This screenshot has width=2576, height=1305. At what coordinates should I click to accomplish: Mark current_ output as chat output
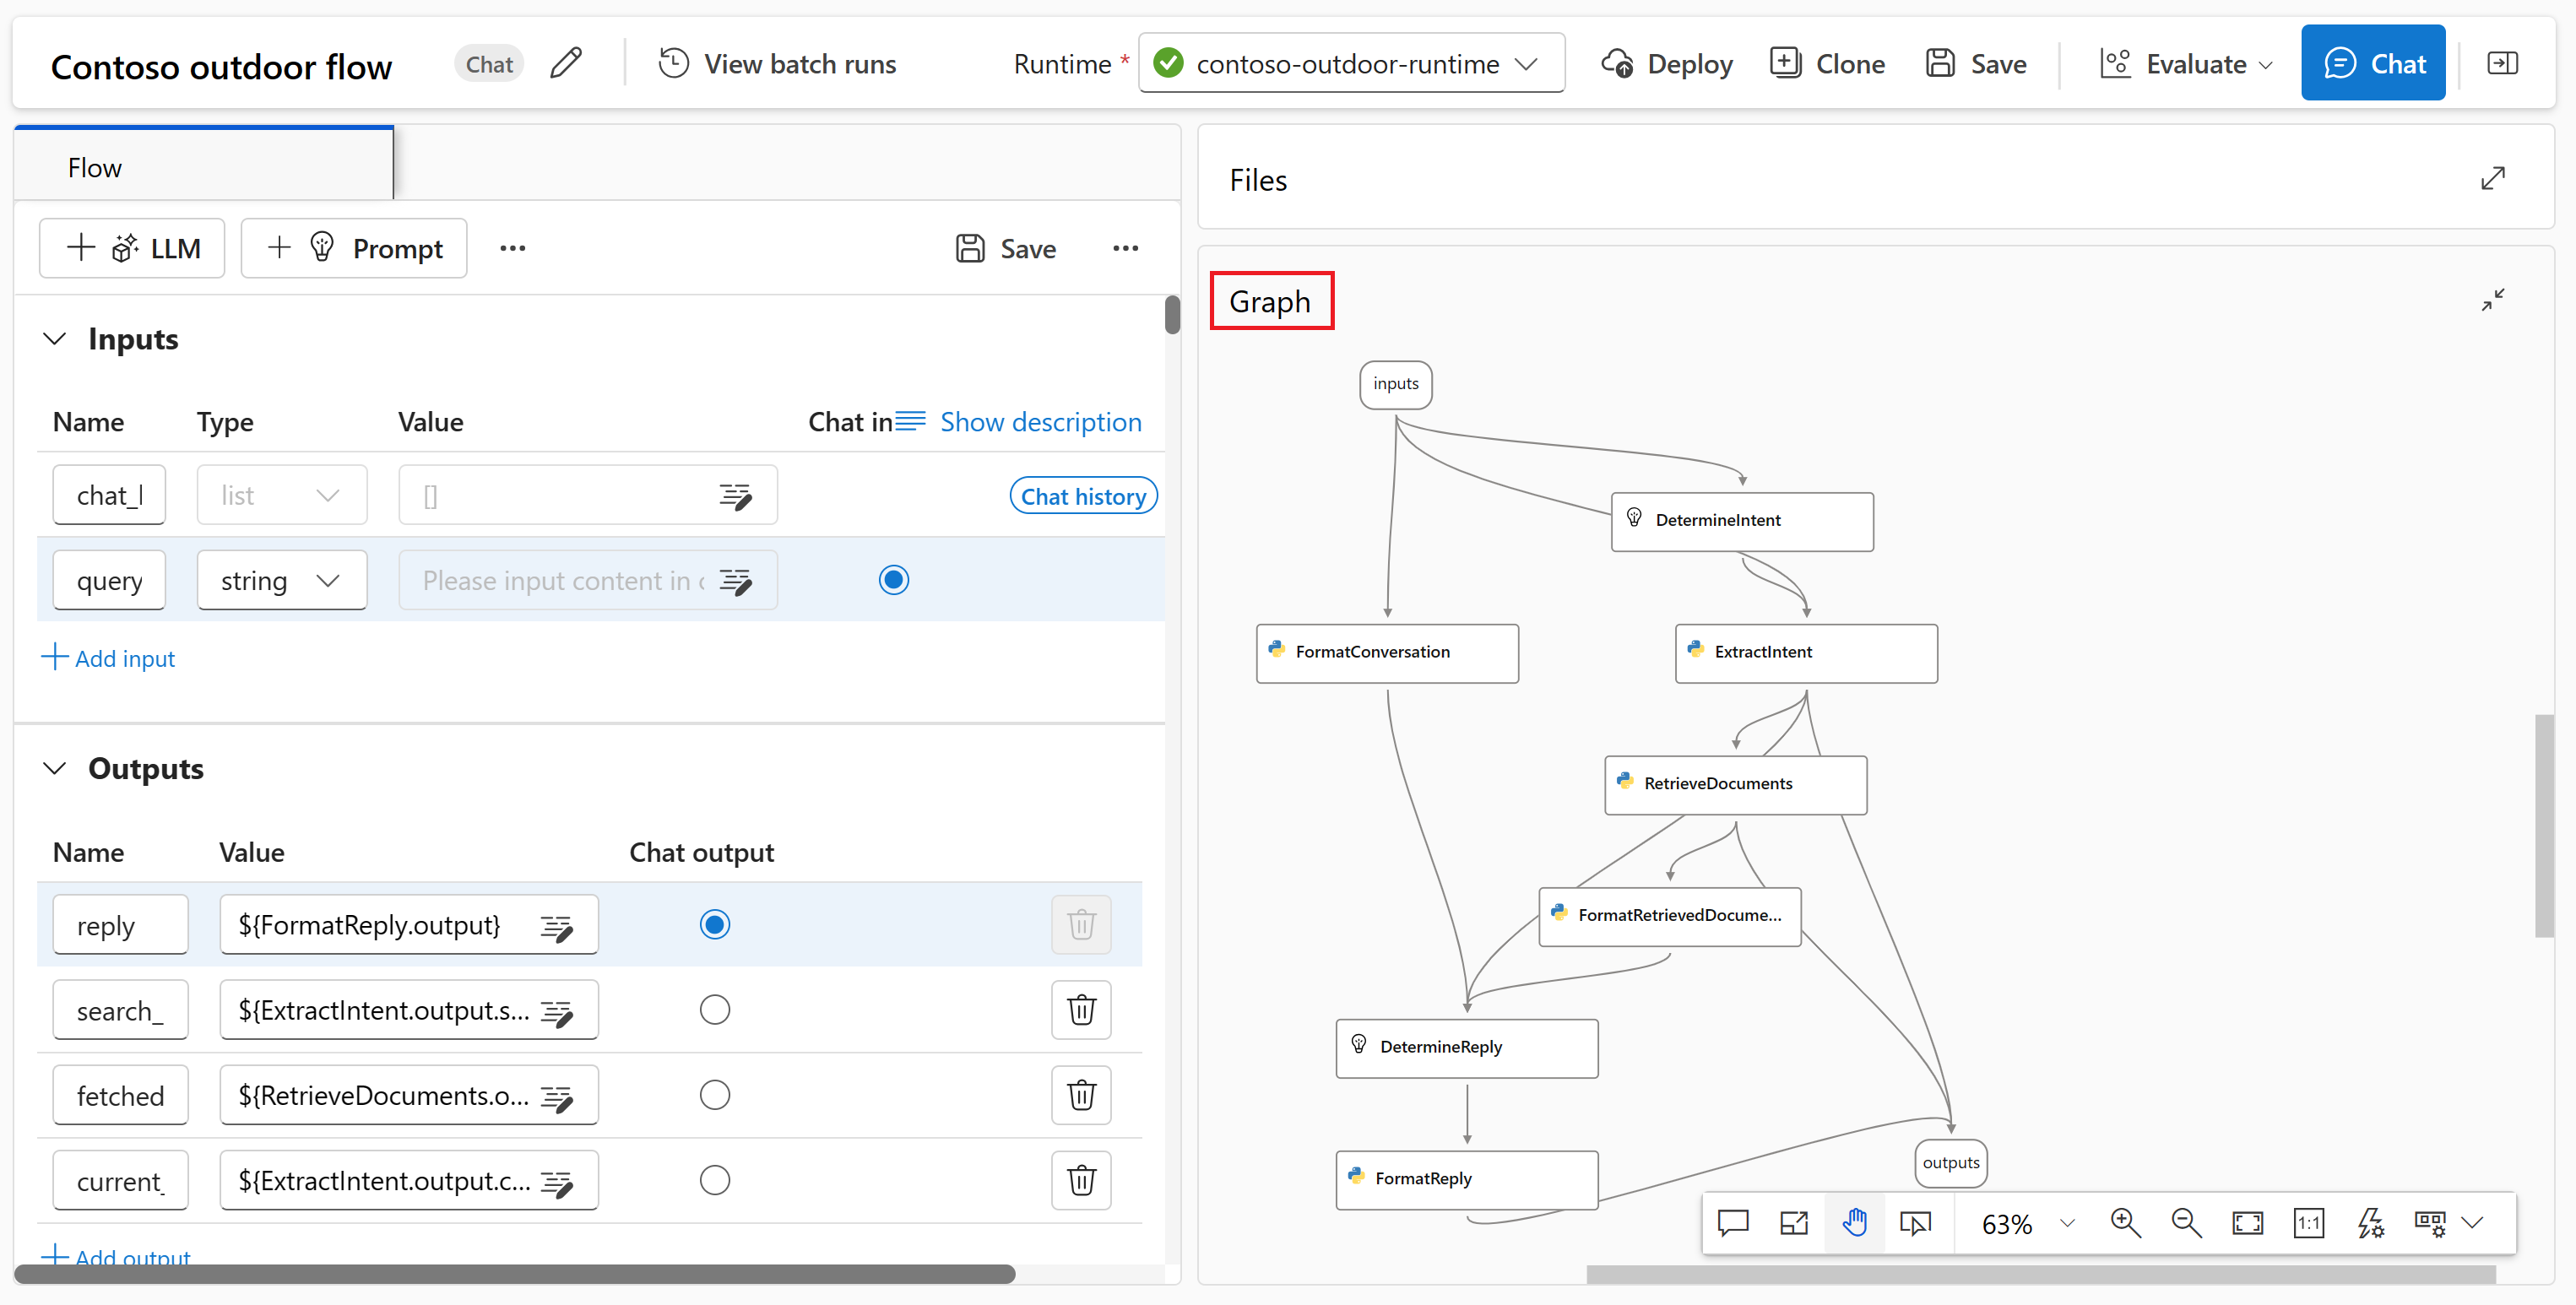714,1180
